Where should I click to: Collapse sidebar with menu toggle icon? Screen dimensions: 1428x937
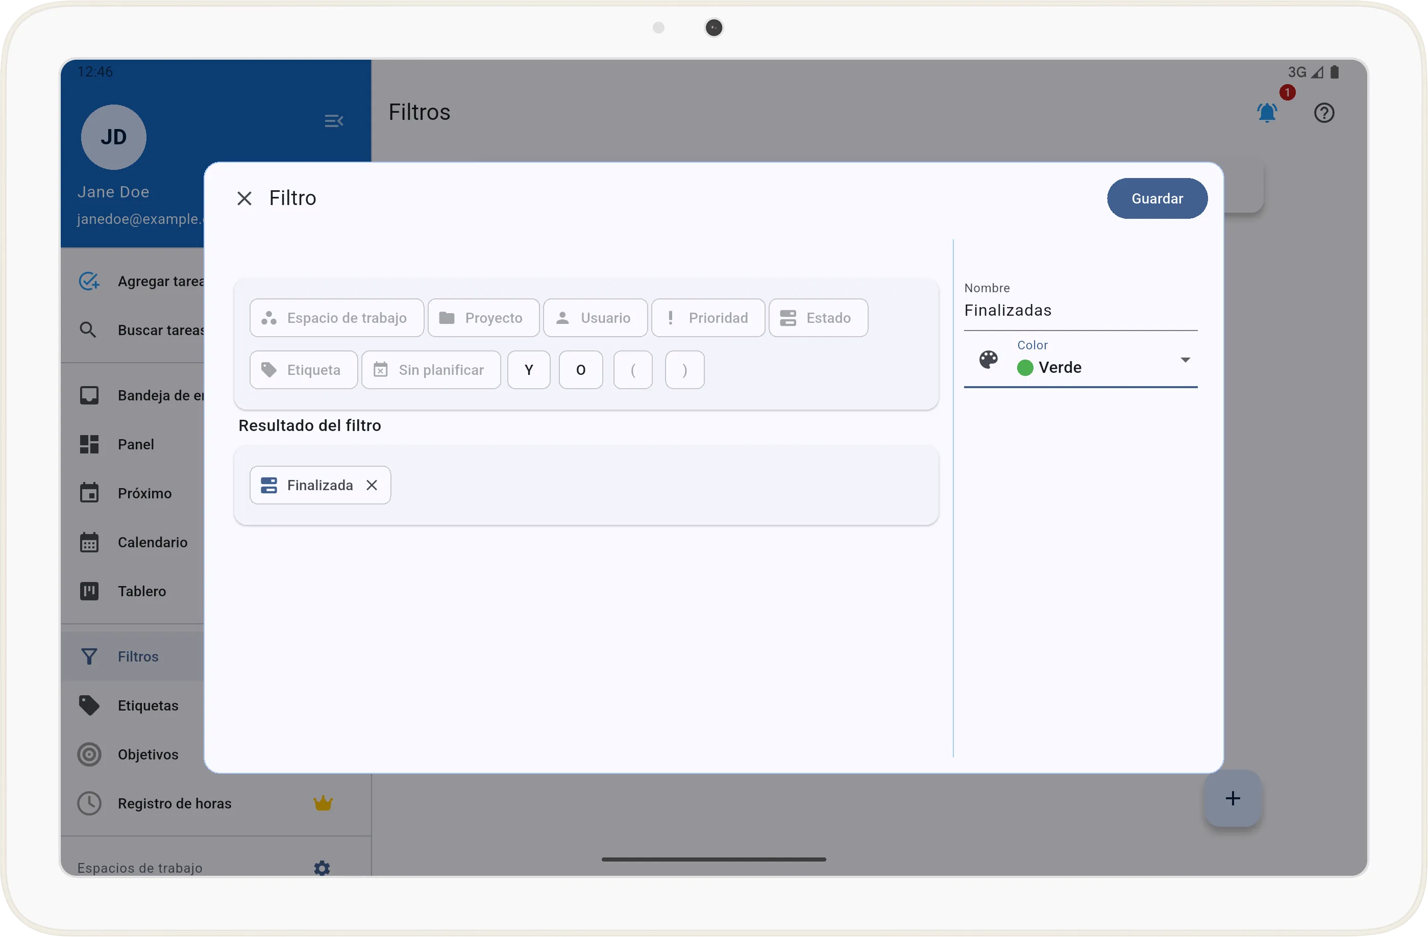click(x=334, y=121)
